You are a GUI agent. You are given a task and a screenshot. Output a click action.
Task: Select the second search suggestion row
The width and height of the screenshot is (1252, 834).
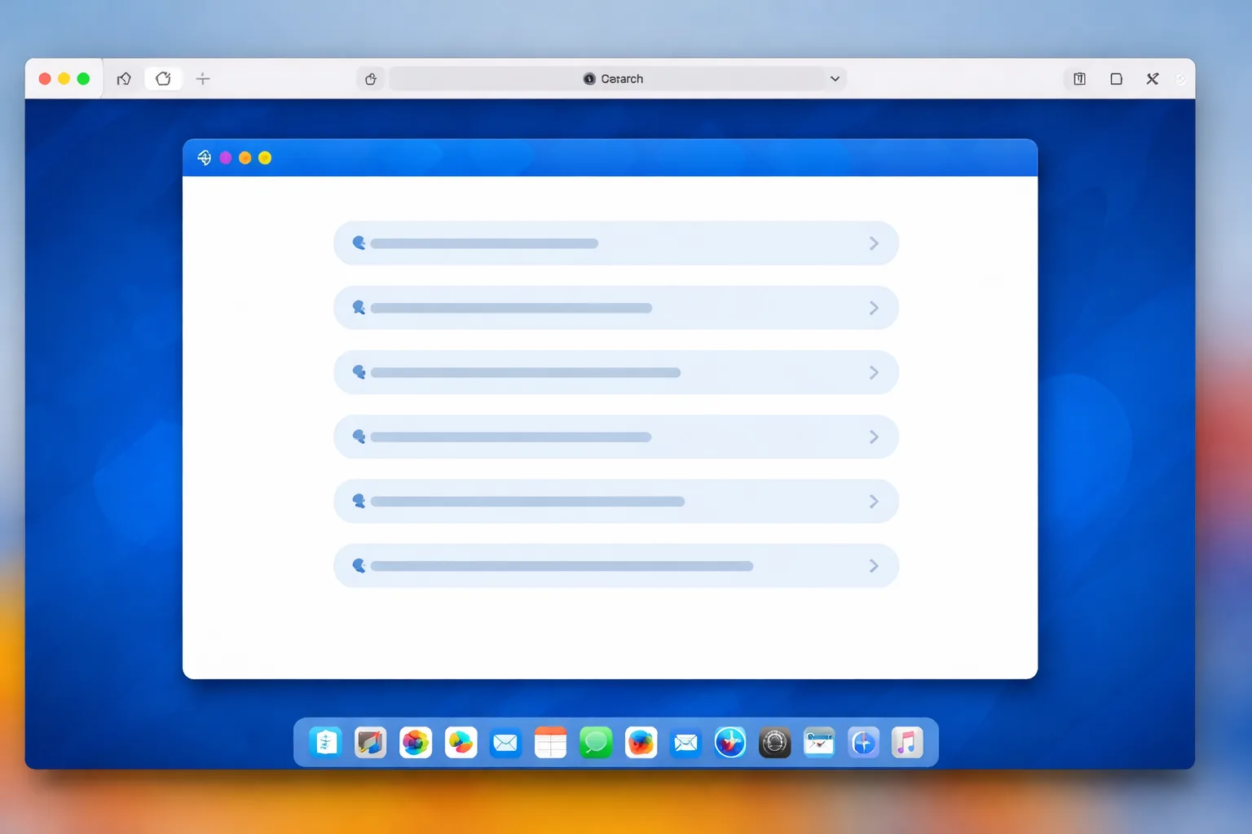pos(616,308)
